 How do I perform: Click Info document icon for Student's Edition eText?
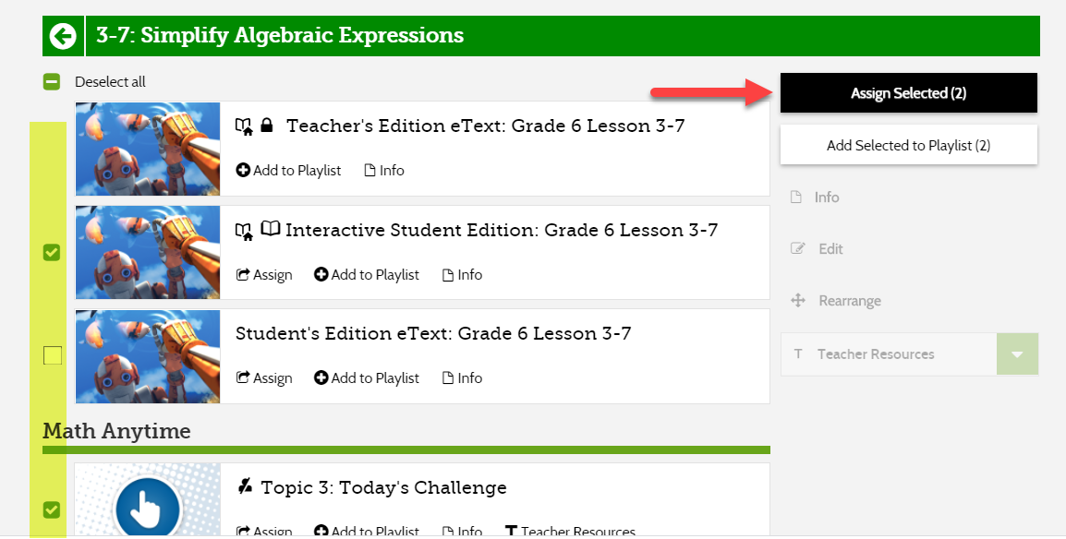(x=449, y=378)
